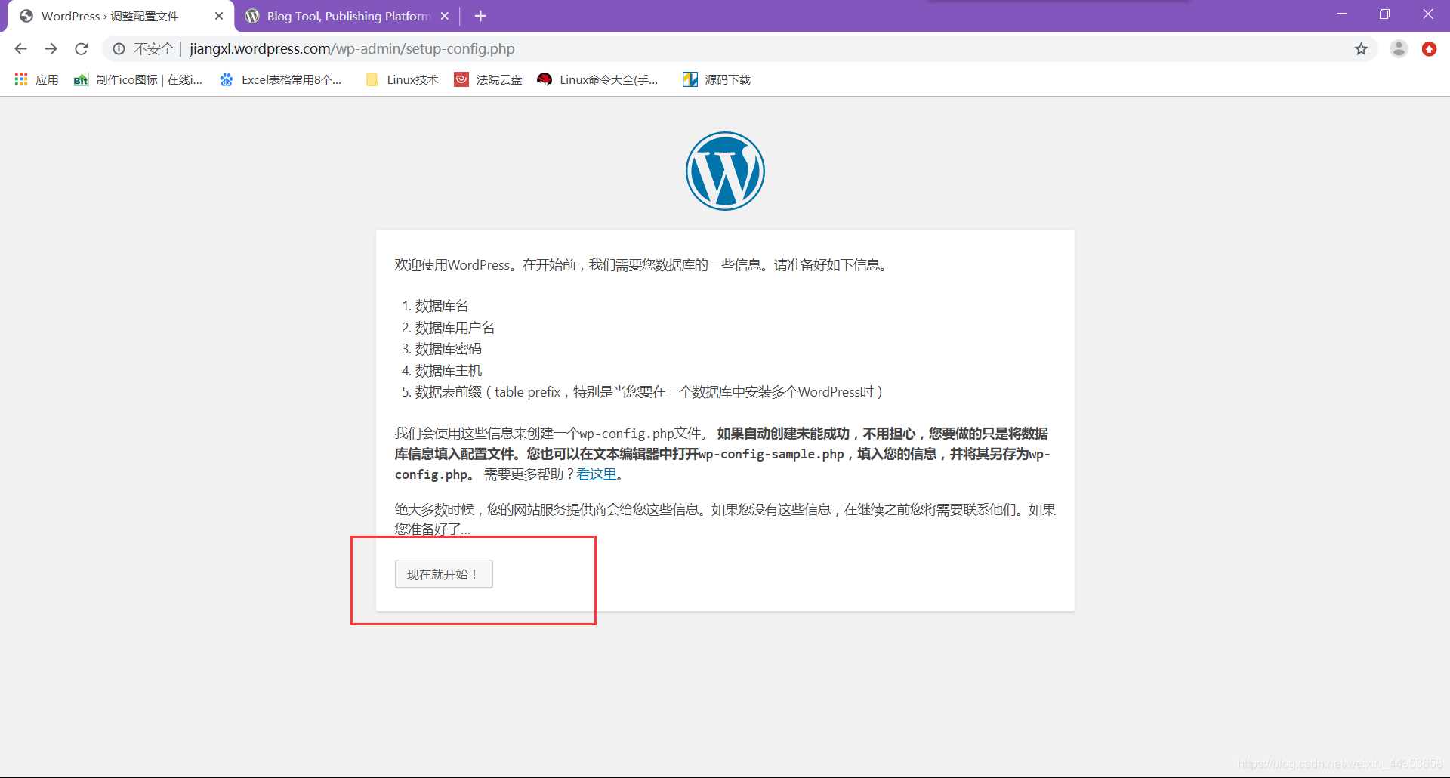Viewport: 1450px width, 778px height.
Task: Bookmark this page with the star icon
Action: coord(1361,49)
